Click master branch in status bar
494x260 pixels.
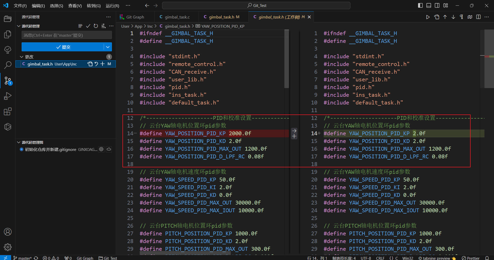pyautogui.click(x=23, y=258)
